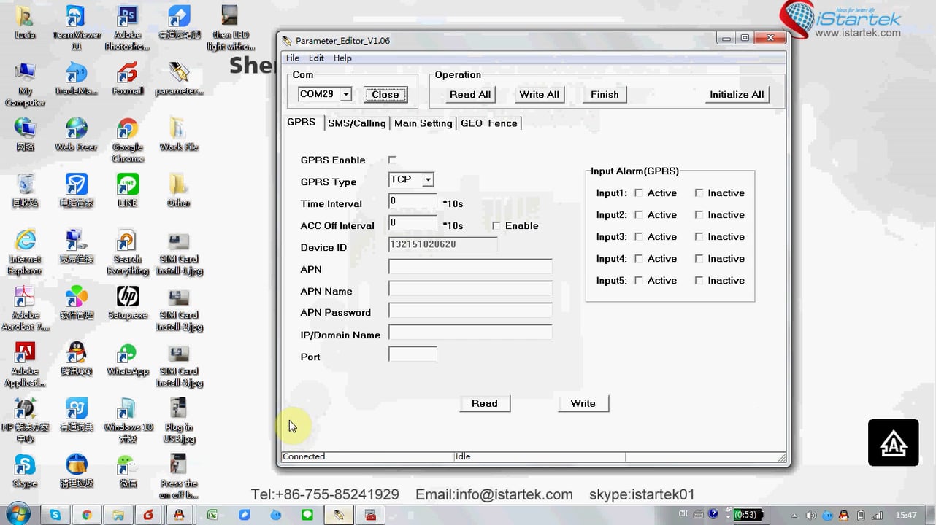This screenshot has width=936, height=525.
Task: Select the GPRS tab
Action: (x=302, y=122)
